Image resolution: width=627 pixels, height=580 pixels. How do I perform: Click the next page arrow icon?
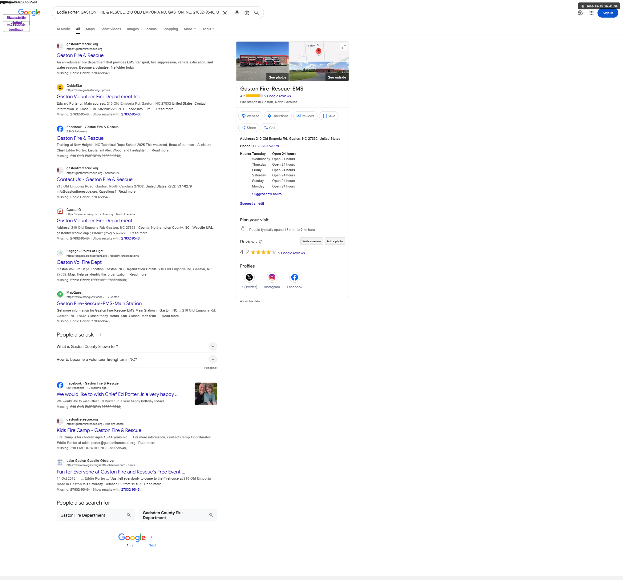click(x=152, y=537)
